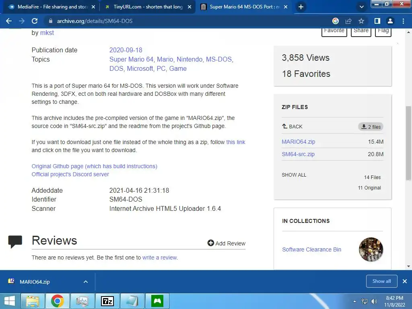This screenshot has height=309, width=412.
Task: Open the Software Clearance Bin collection
Action: tap(312, 249)
